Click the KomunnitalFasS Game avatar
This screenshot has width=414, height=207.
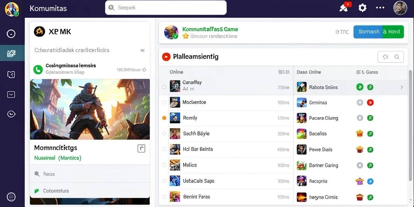(x=171, y=32)
